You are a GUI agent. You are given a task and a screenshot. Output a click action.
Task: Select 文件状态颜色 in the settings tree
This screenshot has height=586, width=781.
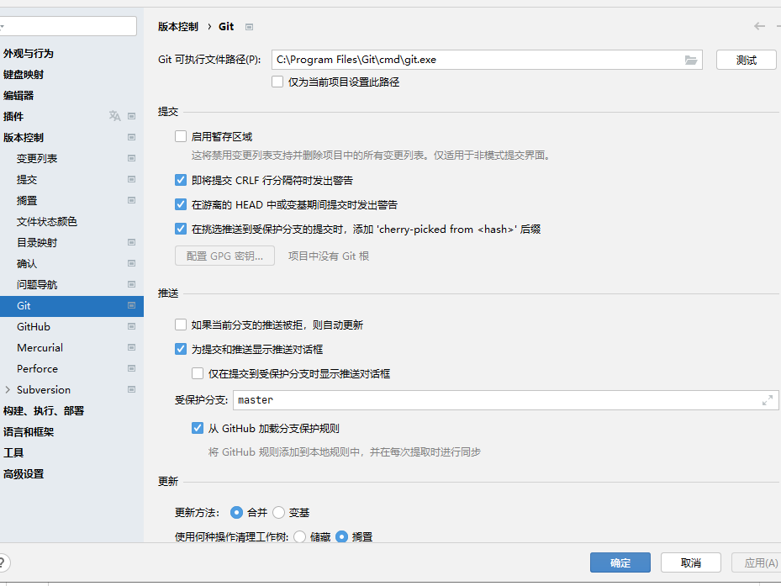[47, 221]
